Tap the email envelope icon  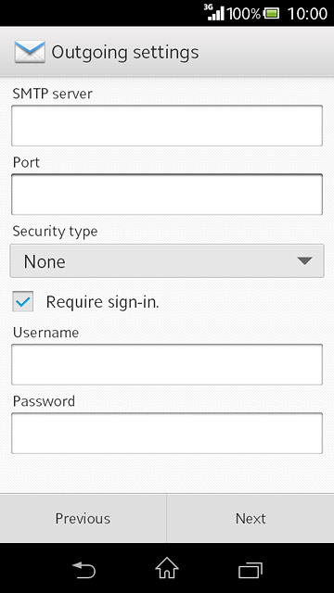(x=30, y=52)
